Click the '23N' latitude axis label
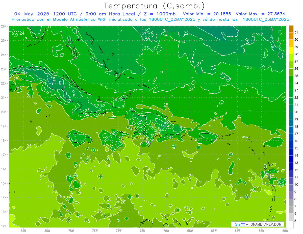Screen dimensions: 303x234 (4, 69)
